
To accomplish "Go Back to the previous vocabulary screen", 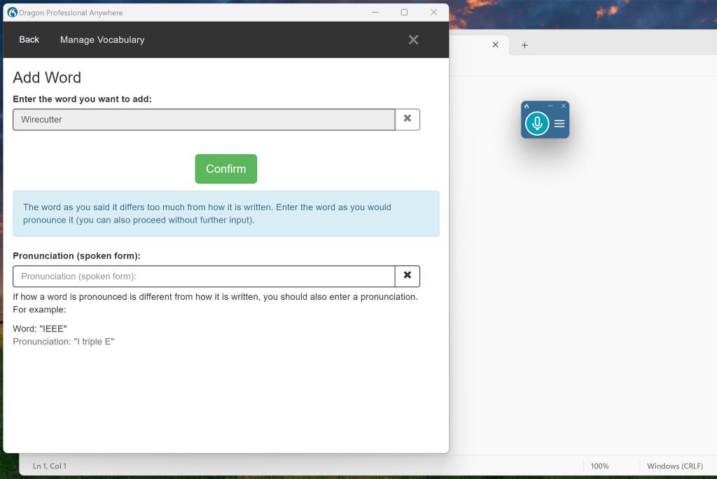I will (29, 40).
